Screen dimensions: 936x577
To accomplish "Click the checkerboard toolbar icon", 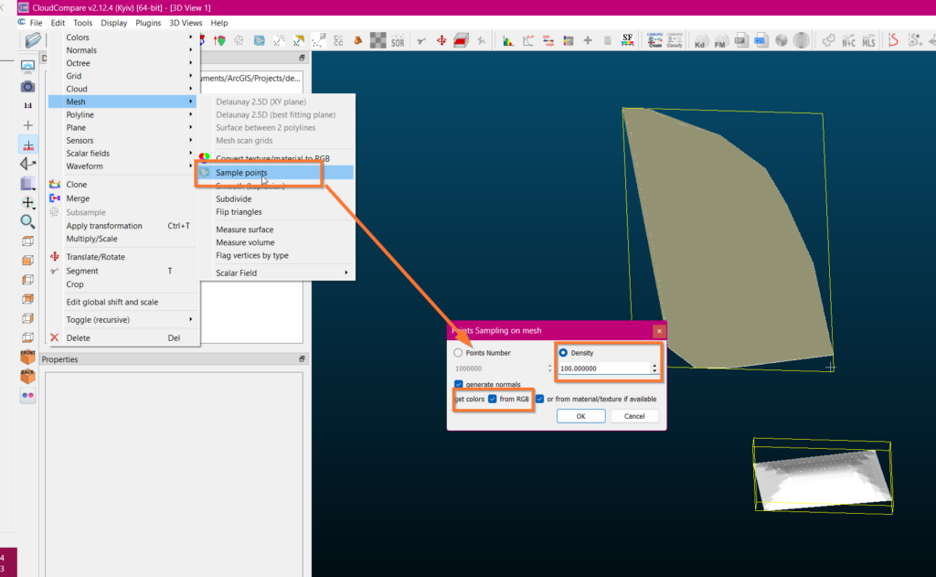I will click(x=378, y=40).
